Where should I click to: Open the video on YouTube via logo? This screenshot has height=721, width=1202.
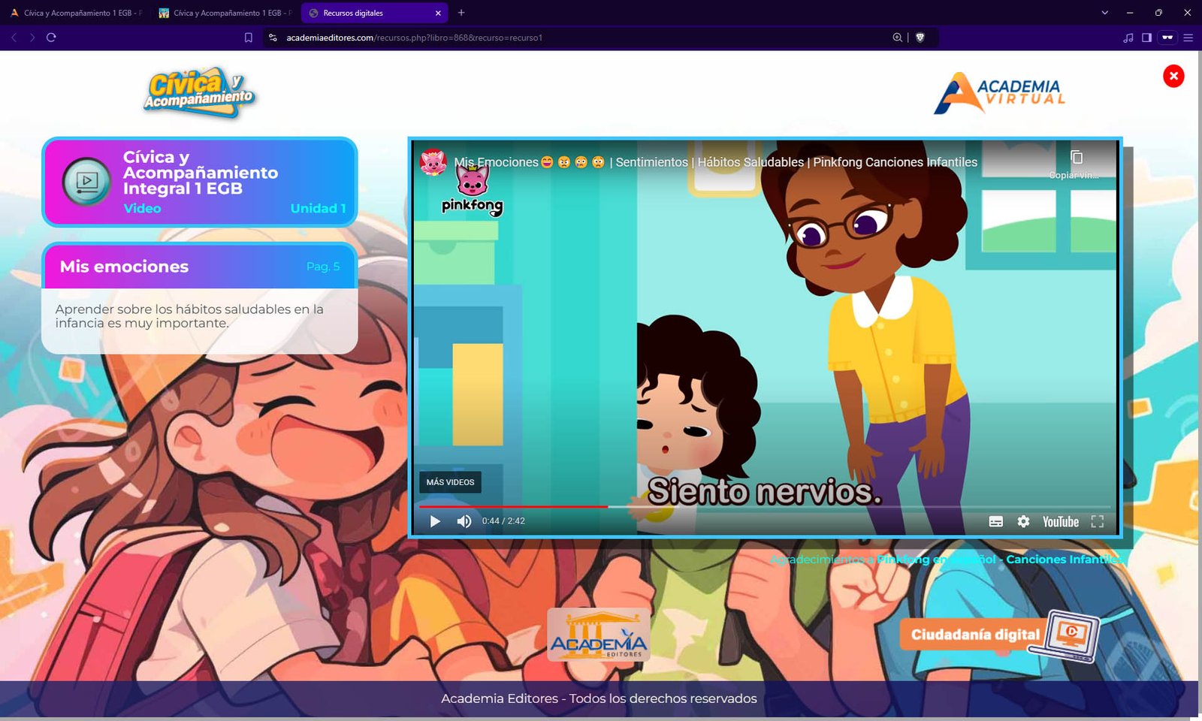[1061, 521]
